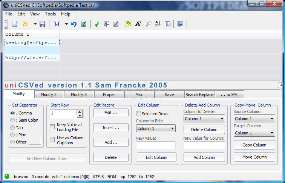The height and width of the screenshot is (183, 285).
Task: Select the Tab separator option
Action: pyautogui.click(x=12, y=128)
